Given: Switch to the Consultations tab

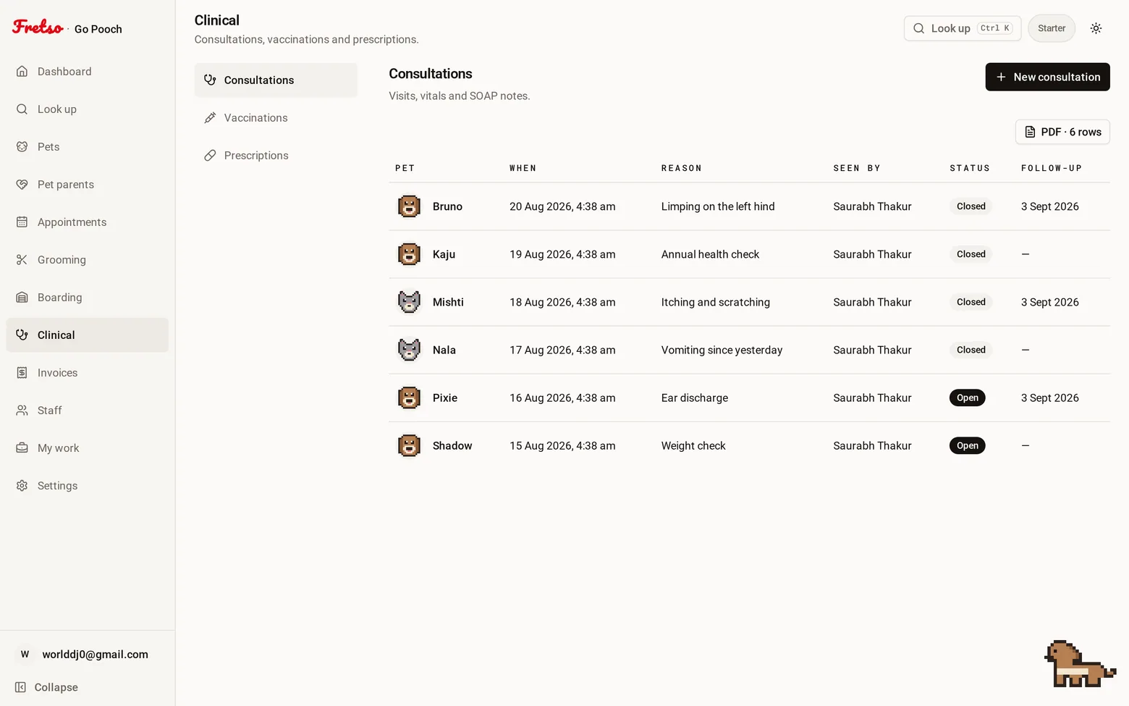Looking at the screenshot, I should pyautogui.click(x=276, y=80).
